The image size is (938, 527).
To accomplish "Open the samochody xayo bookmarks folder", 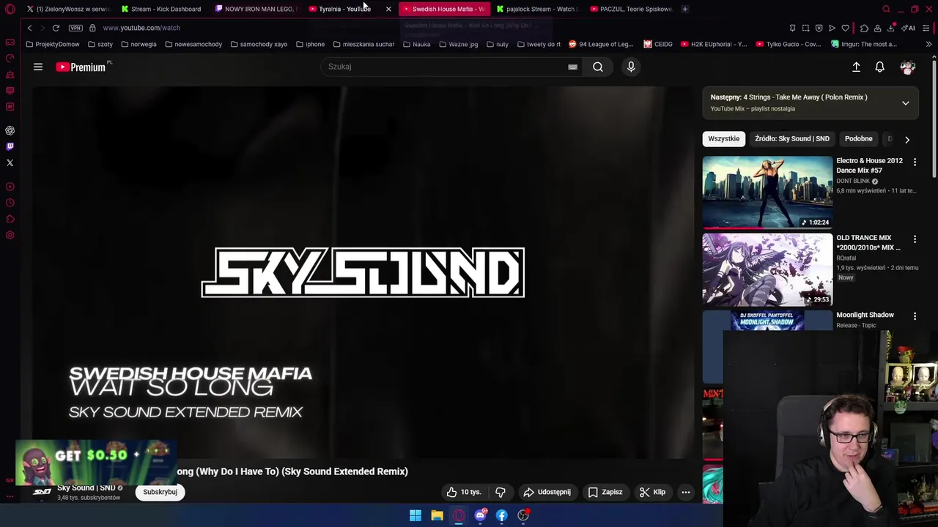I will pyautogui.click(x=259, y=44).
